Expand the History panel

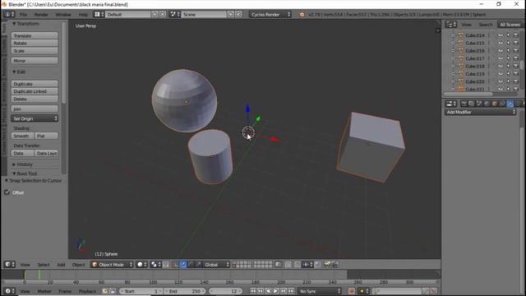22,164
